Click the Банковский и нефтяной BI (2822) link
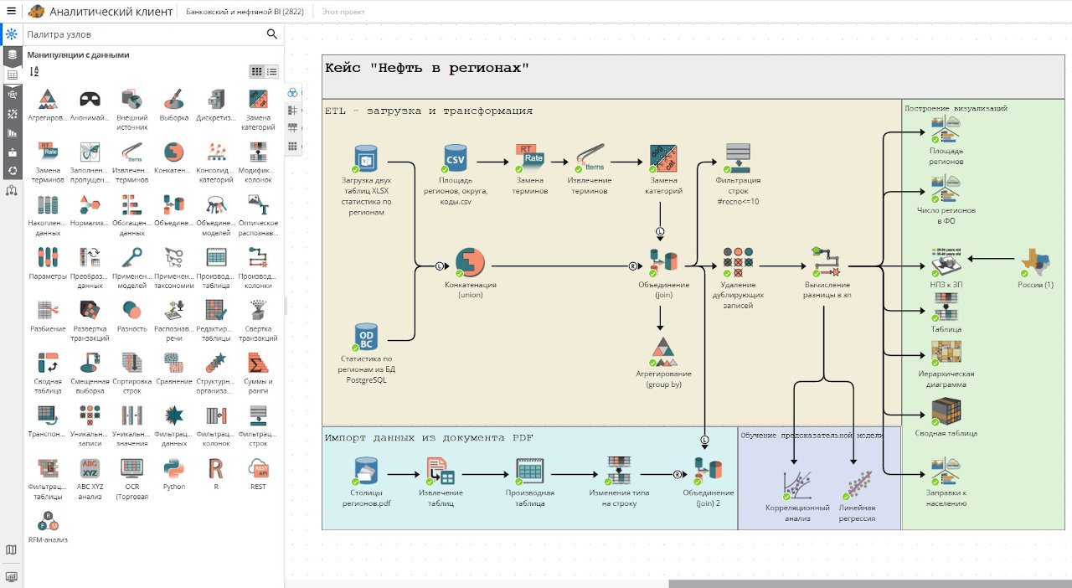 click(244, 12)
